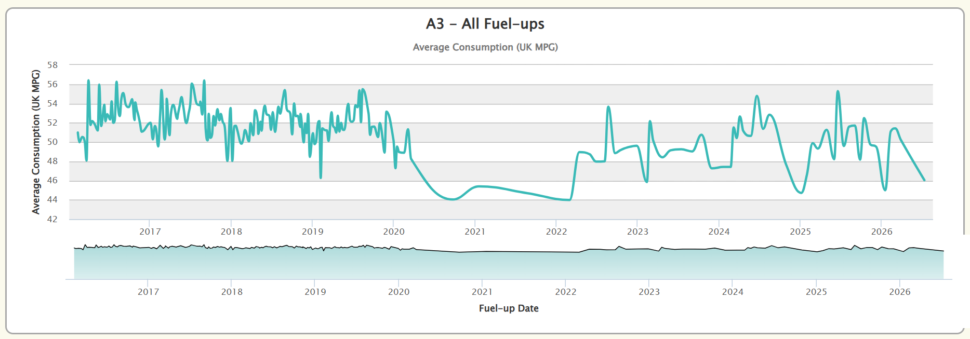Screen dimensions: 970x339
Task: Click the 2024 label on the navigator axis
Action: [733, 292]
